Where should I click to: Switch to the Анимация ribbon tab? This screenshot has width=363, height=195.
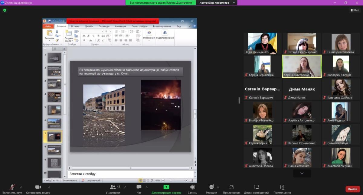120,26
